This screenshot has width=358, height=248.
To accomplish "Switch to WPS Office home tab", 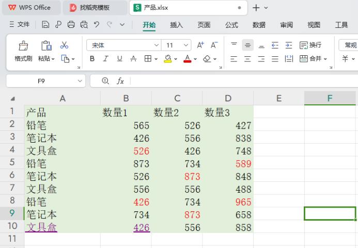I will (x=32, y=8).
